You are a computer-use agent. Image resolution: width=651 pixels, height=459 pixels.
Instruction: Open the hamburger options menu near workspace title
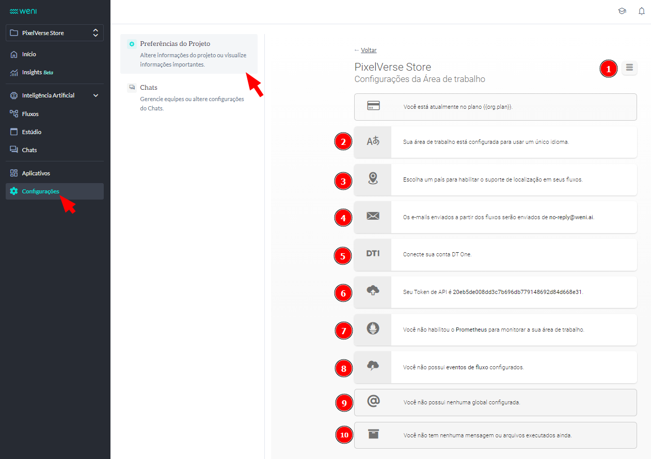(629, 68)
